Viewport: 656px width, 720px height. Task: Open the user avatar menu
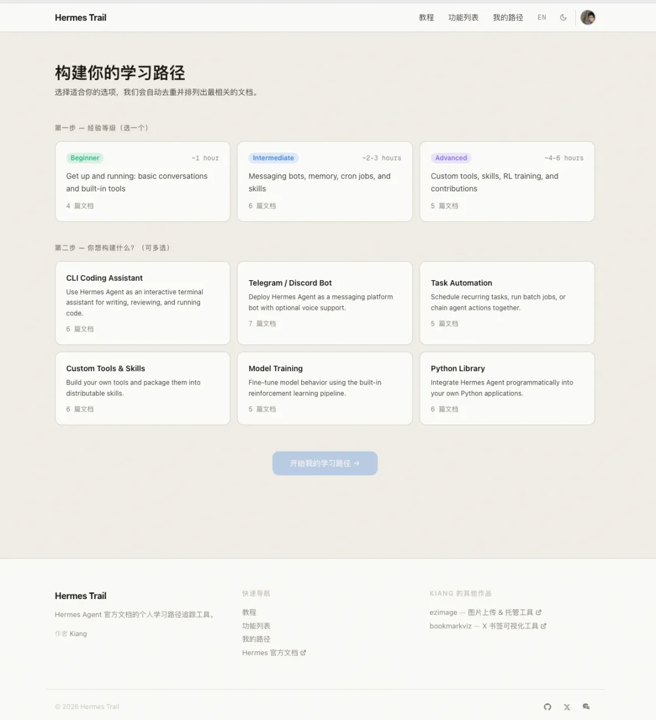587,18
